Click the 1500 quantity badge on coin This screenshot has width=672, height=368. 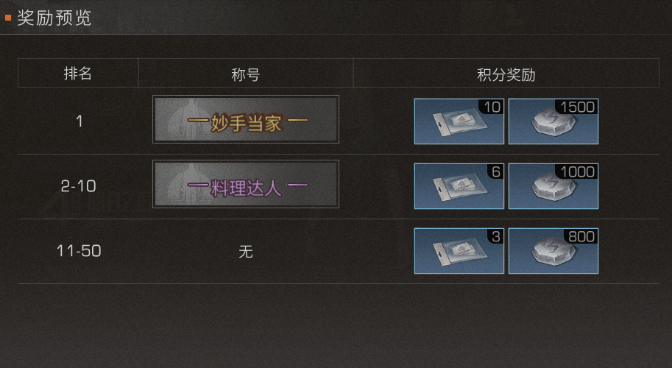click(x=577, y=107)
